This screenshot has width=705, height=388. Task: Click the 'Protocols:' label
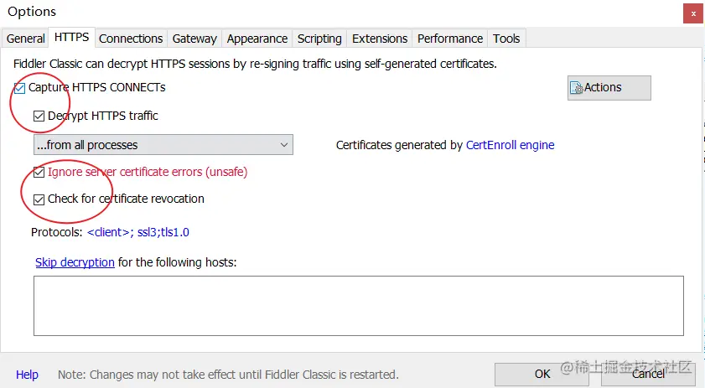point(57,232)
